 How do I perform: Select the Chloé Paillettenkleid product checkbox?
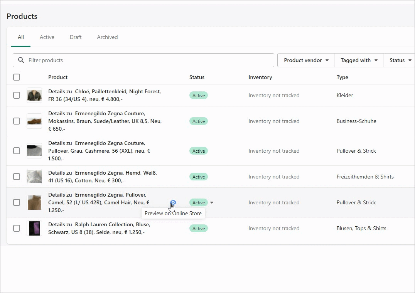pyautogui.click(x=17, y=95)
